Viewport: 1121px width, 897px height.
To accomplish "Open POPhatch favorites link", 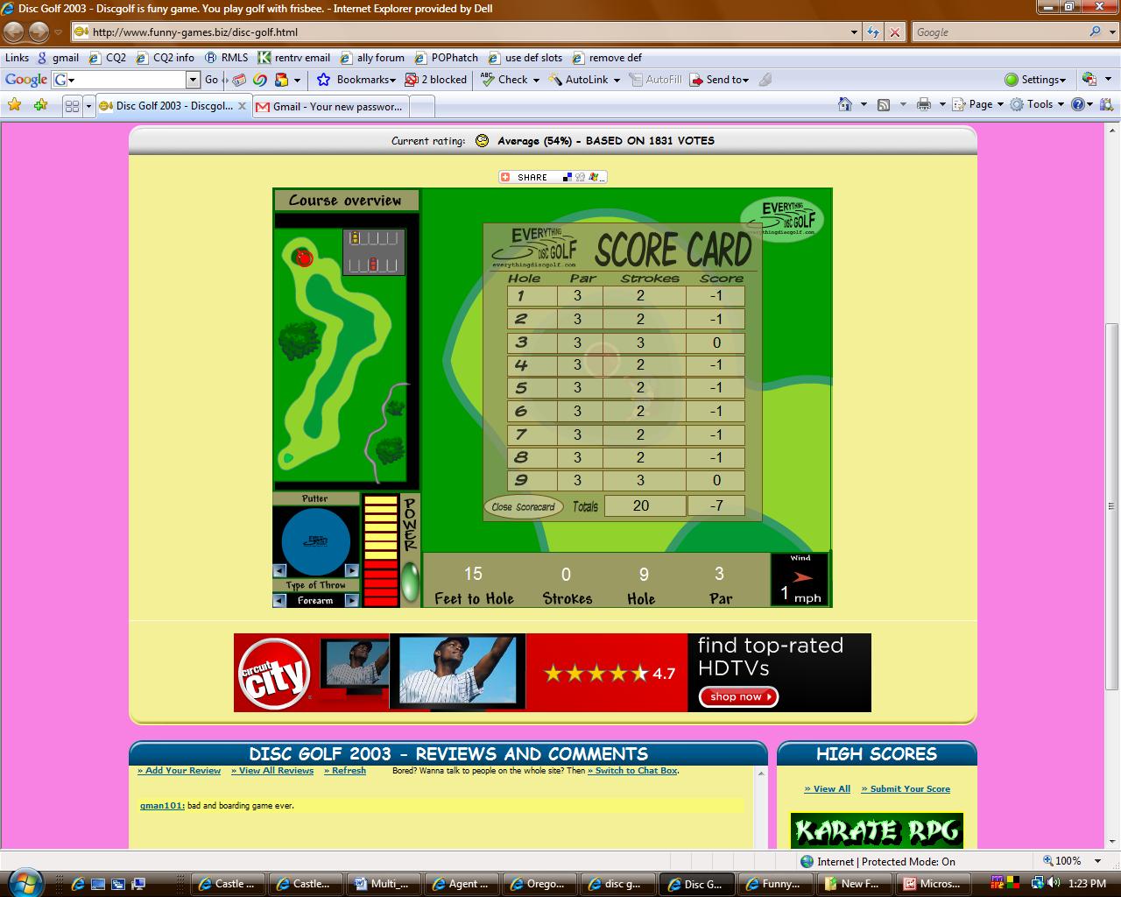I will click(446, 58).
